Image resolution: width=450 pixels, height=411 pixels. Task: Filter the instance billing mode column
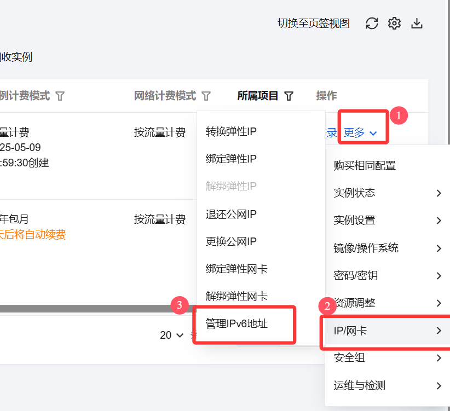[60, 96]
